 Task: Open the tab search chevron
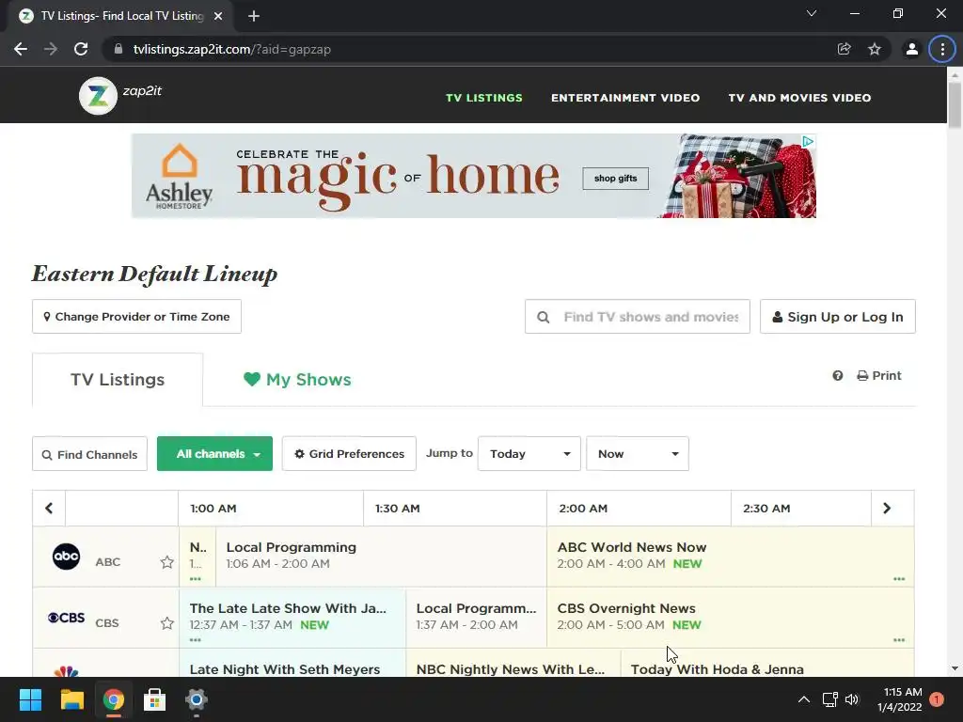[x=812, y=13]
